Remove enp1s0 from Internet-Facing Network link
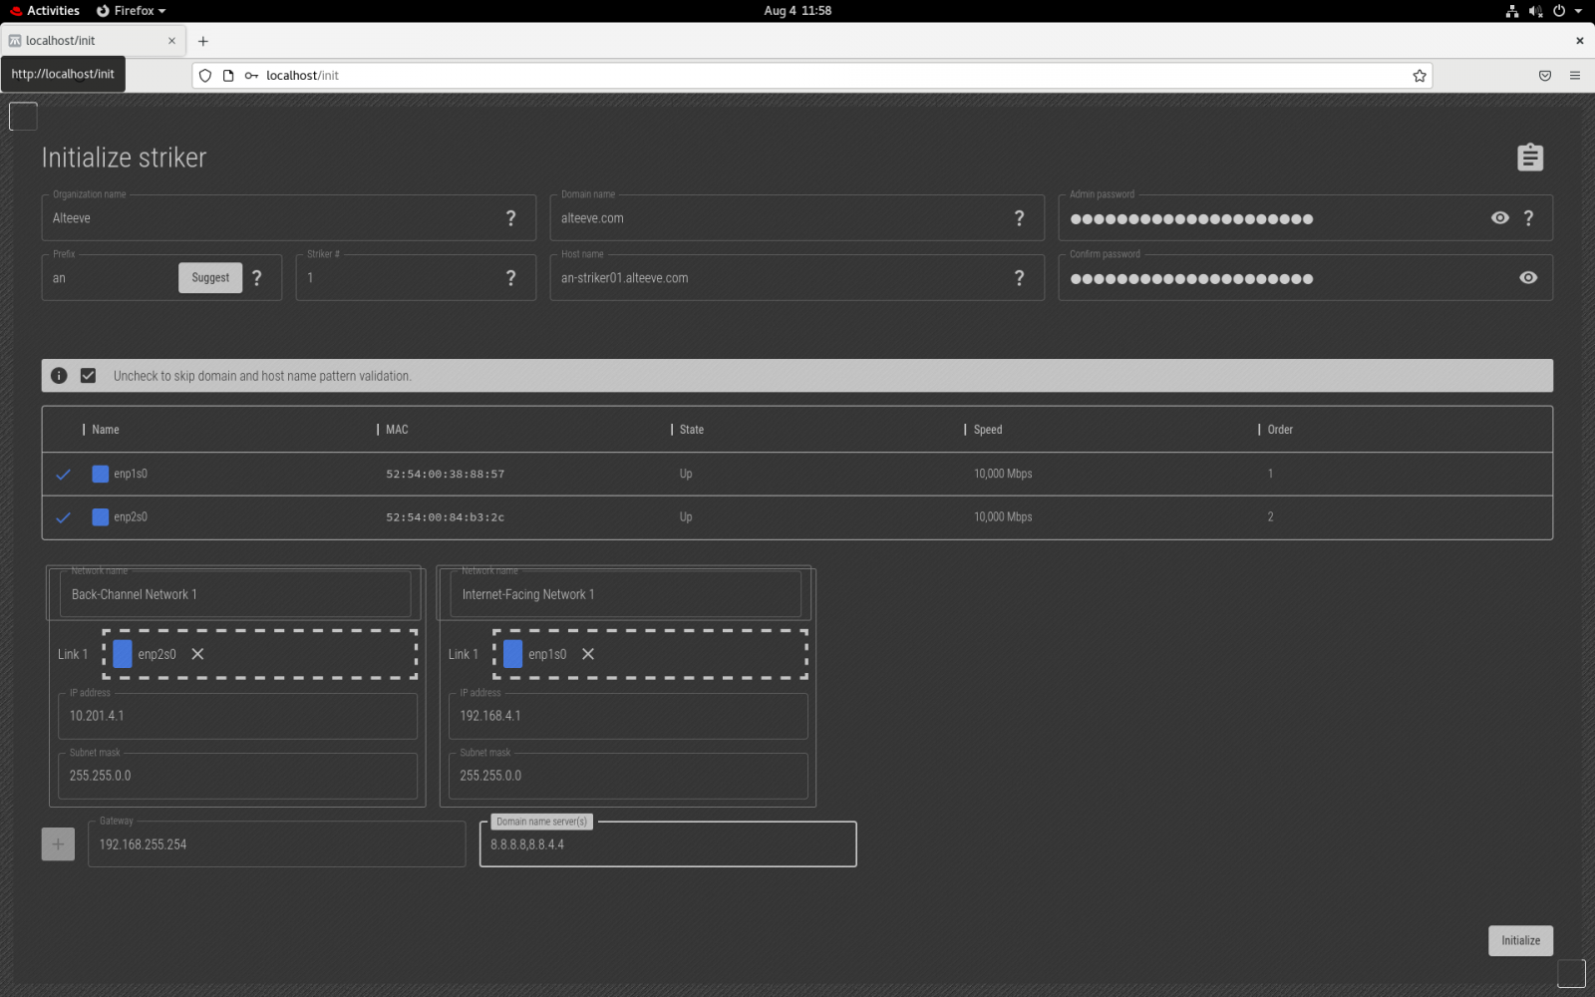 click(x=588, y=654)
